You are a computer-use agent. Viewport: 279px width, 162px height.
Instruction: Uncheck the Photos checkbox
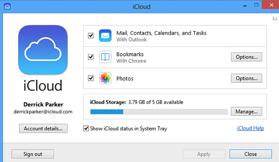(x=91, y=78)
